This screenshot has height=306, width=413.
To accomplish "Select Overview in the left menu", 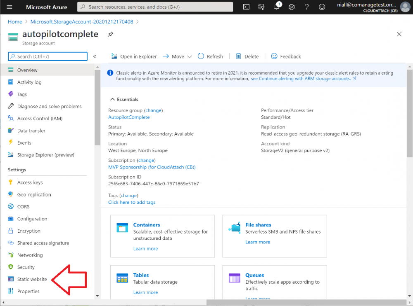I will 47,70.
